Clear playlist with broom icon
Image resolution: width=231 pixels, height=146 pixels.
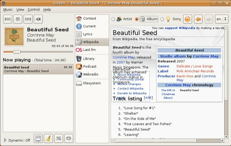pyautogui.click(x=48, y=138)
